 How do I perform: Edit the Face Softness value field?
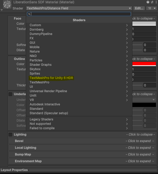[150, 45]
